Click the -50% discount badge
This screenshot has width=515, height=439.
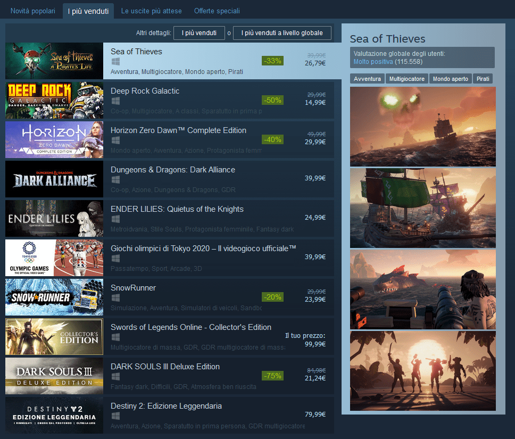(x=272, y=100)
